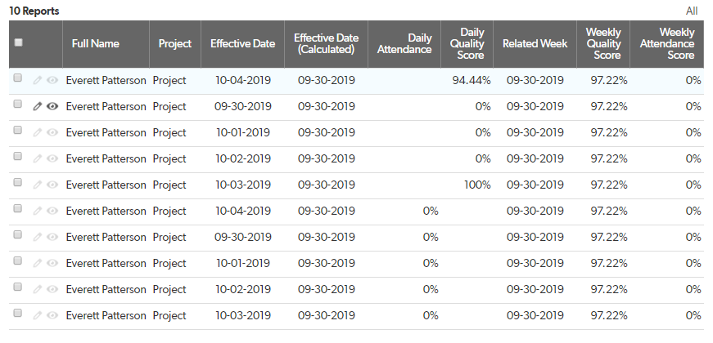Click the Daily Attendance column header
713x343 pixels.
tap(408, 44)
